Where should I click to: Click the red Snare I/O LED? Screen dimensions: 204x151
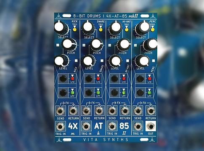[x=98, y=78]
